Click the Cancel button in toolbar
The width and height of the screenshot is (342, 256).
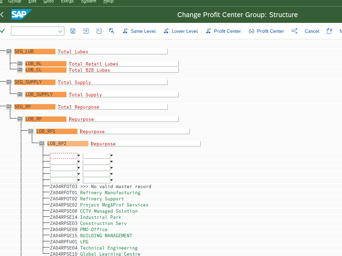tap(312, 31)
